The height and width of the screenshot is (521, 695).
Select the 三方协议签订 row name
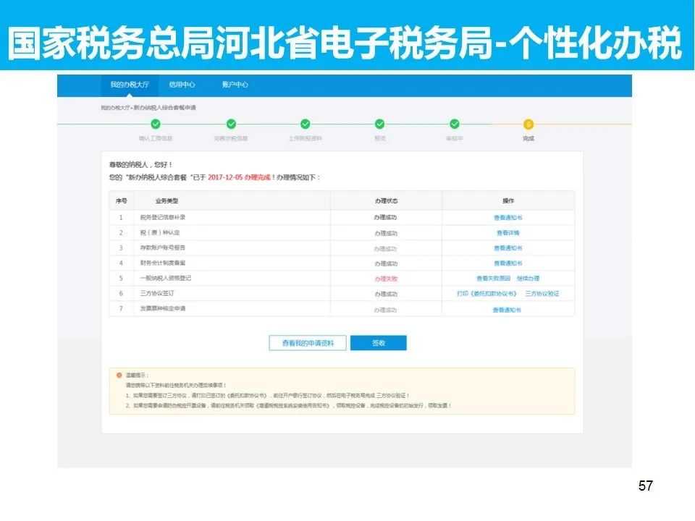click(157, 293)
